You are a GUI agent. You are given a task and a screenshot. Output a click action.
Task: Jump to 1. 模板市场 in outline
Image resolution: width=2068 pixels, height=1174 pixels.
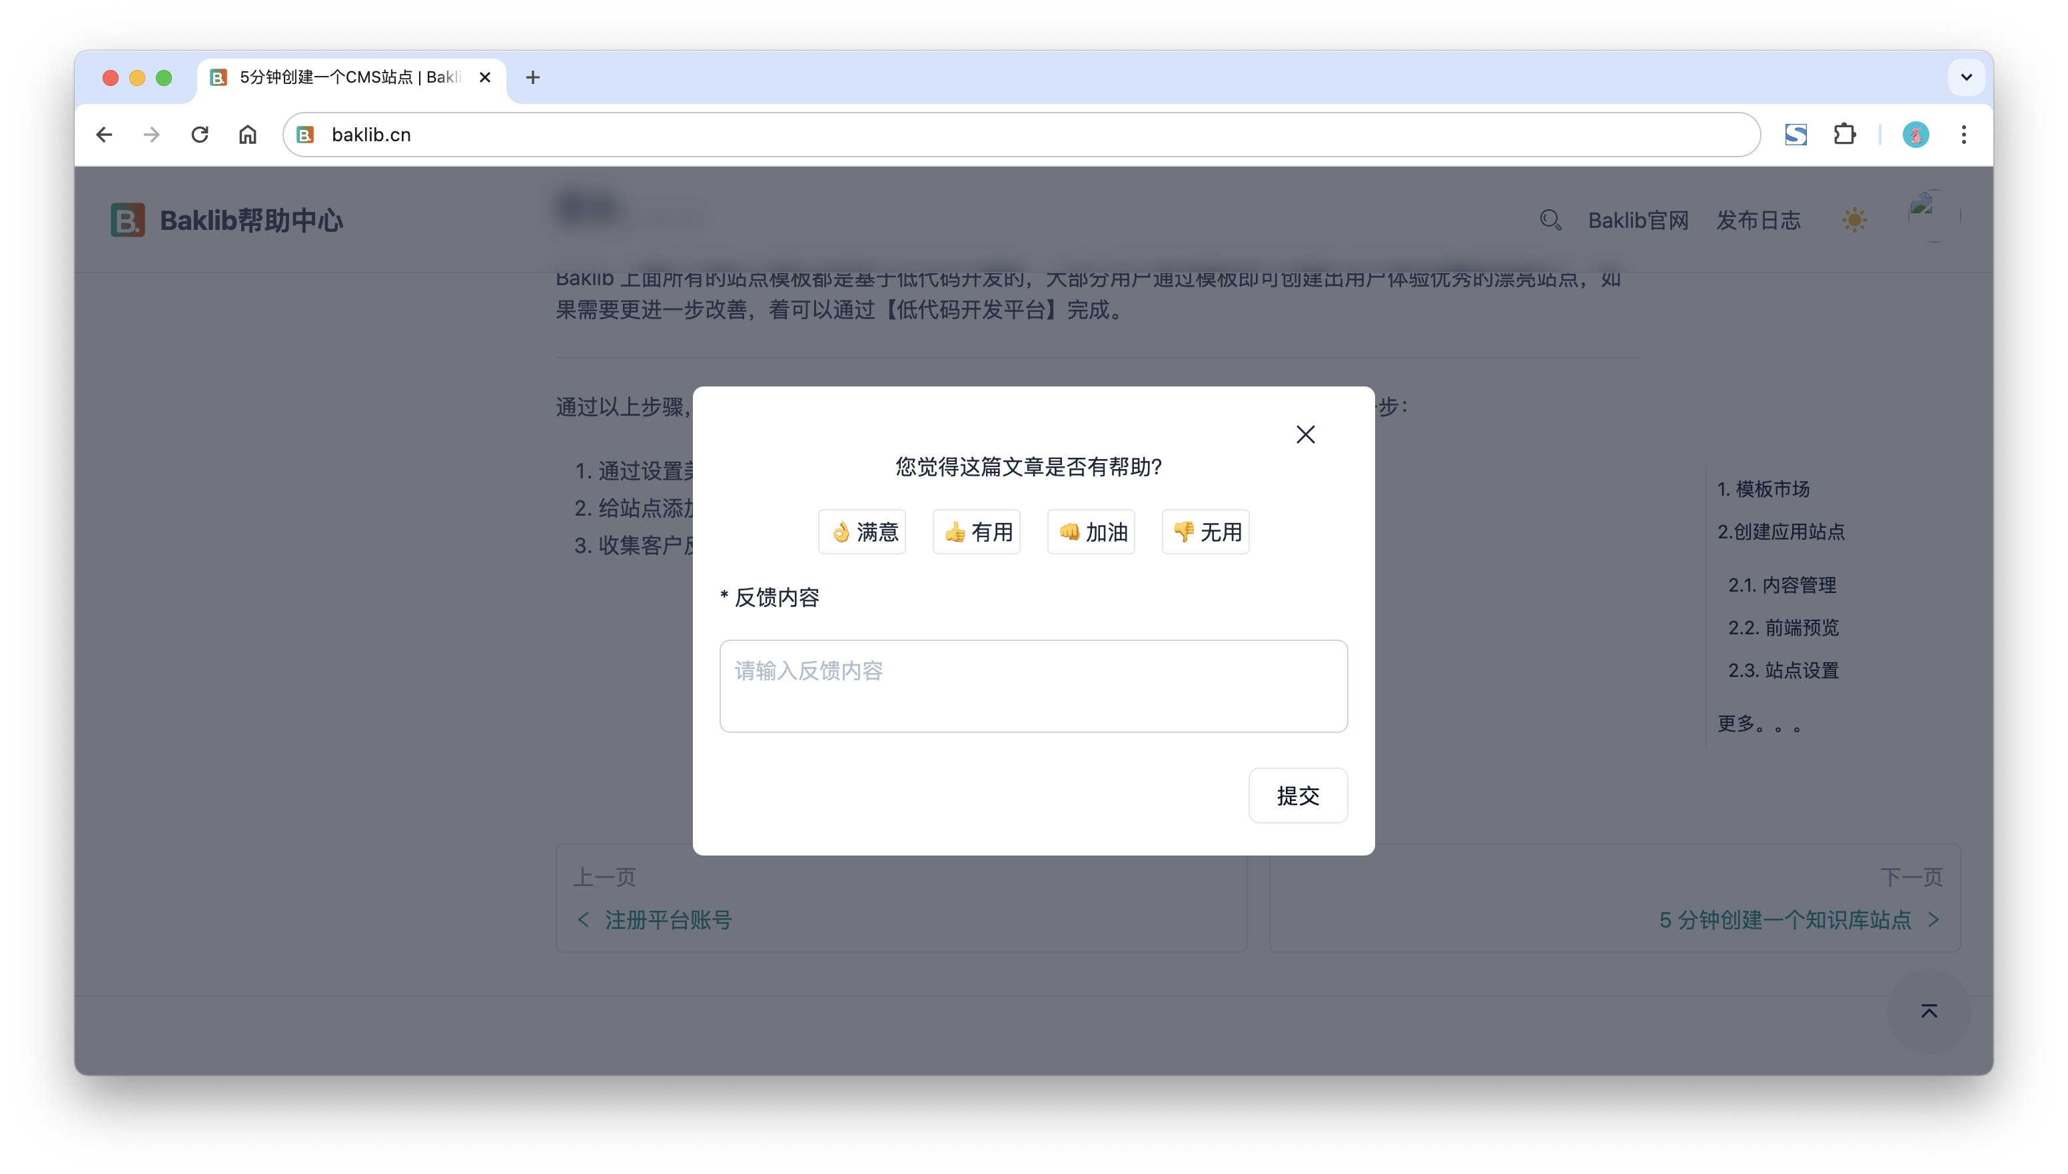click(x=1764, y=490)
